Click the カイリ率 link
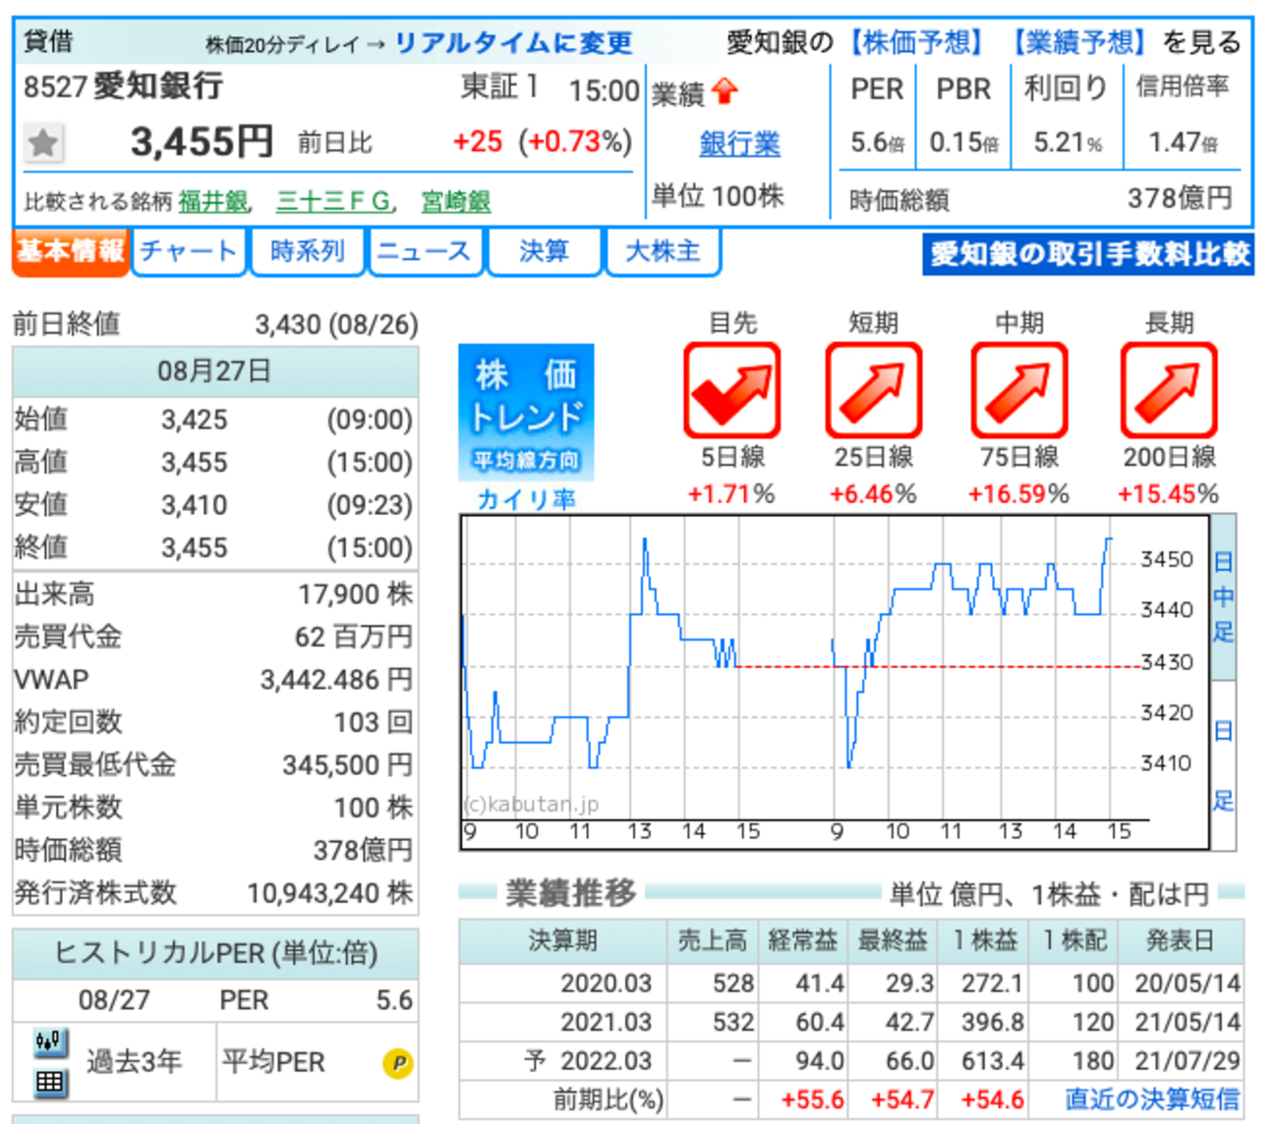 click(526, 499)
